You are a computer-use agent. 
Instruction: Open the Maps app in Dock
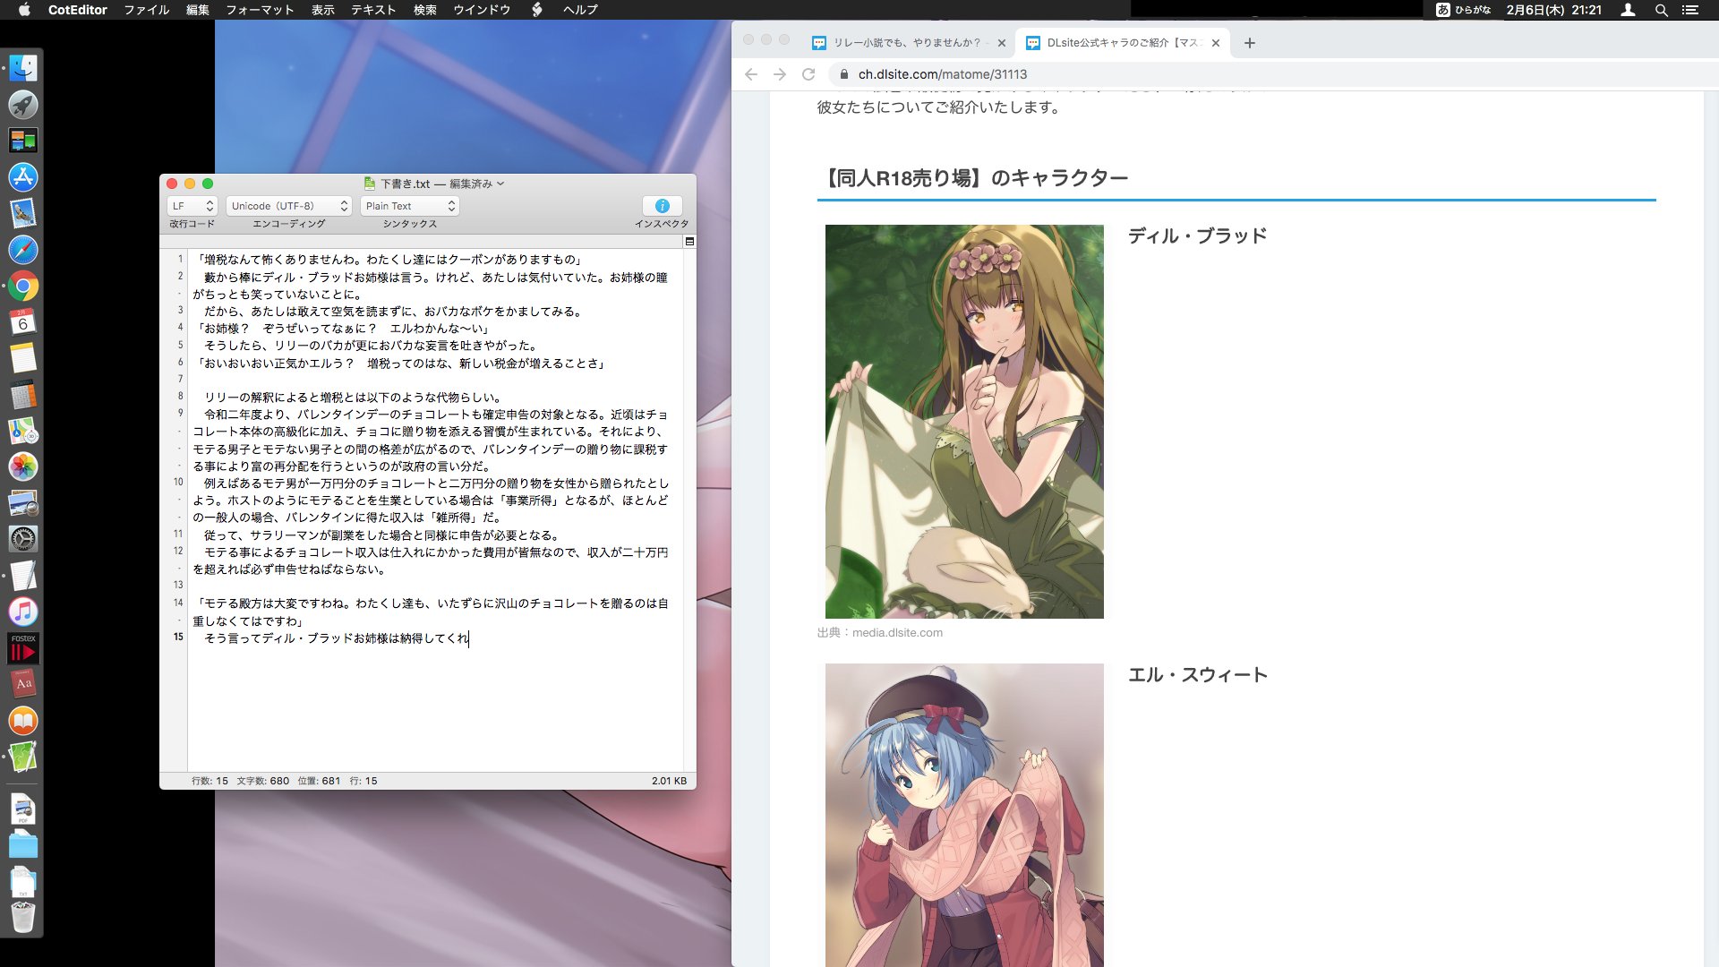point(23,431)
